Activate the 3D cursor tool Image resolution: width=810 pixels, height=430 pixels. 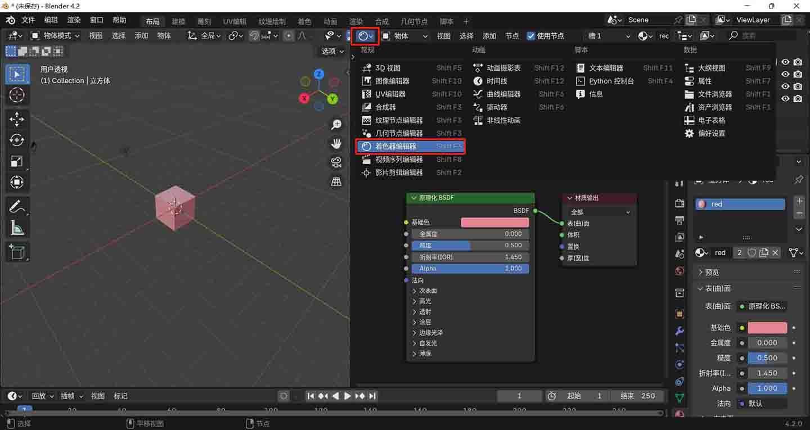point(17,95)
